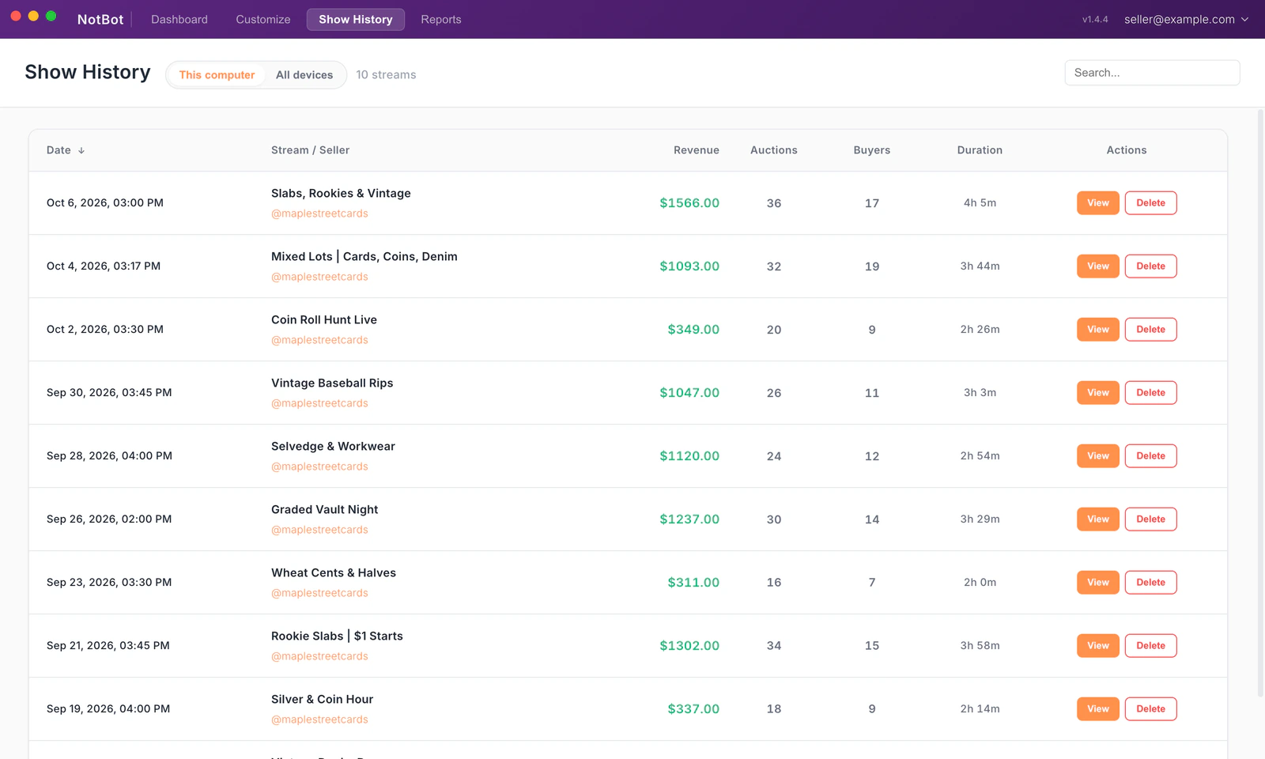Open seller link under Rookie Slabs

(319, 656)
